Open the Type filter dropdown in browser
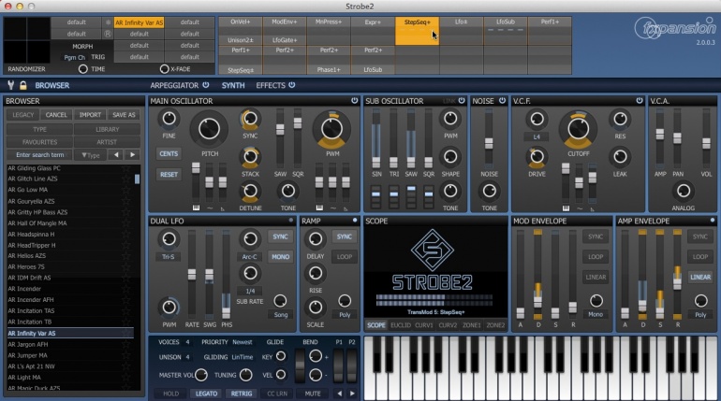Viewport: 721px width, 401px height. pyautogui.click(x=92, y=155)
